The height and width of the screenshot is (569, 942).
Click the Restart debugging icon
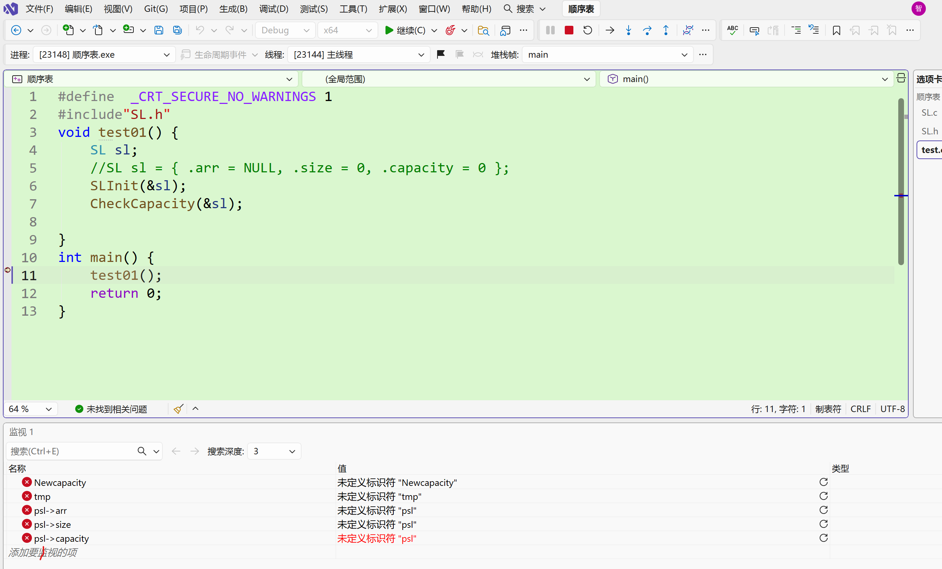tap(587, 30)
